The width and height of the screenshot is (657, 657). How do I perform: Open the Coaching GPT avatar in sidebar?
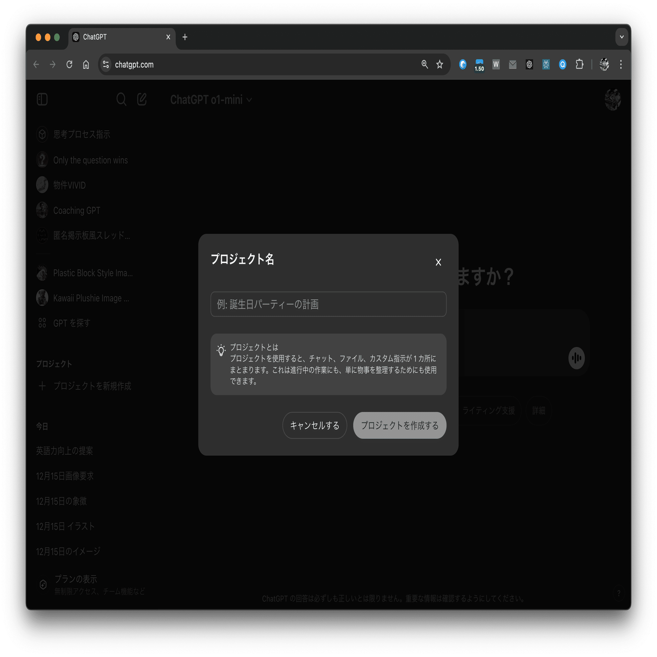pos(42,210)
